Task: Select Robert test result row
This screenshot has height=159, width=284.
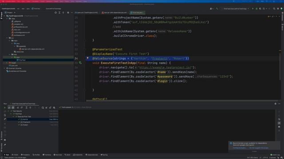Action: point(32,125)
